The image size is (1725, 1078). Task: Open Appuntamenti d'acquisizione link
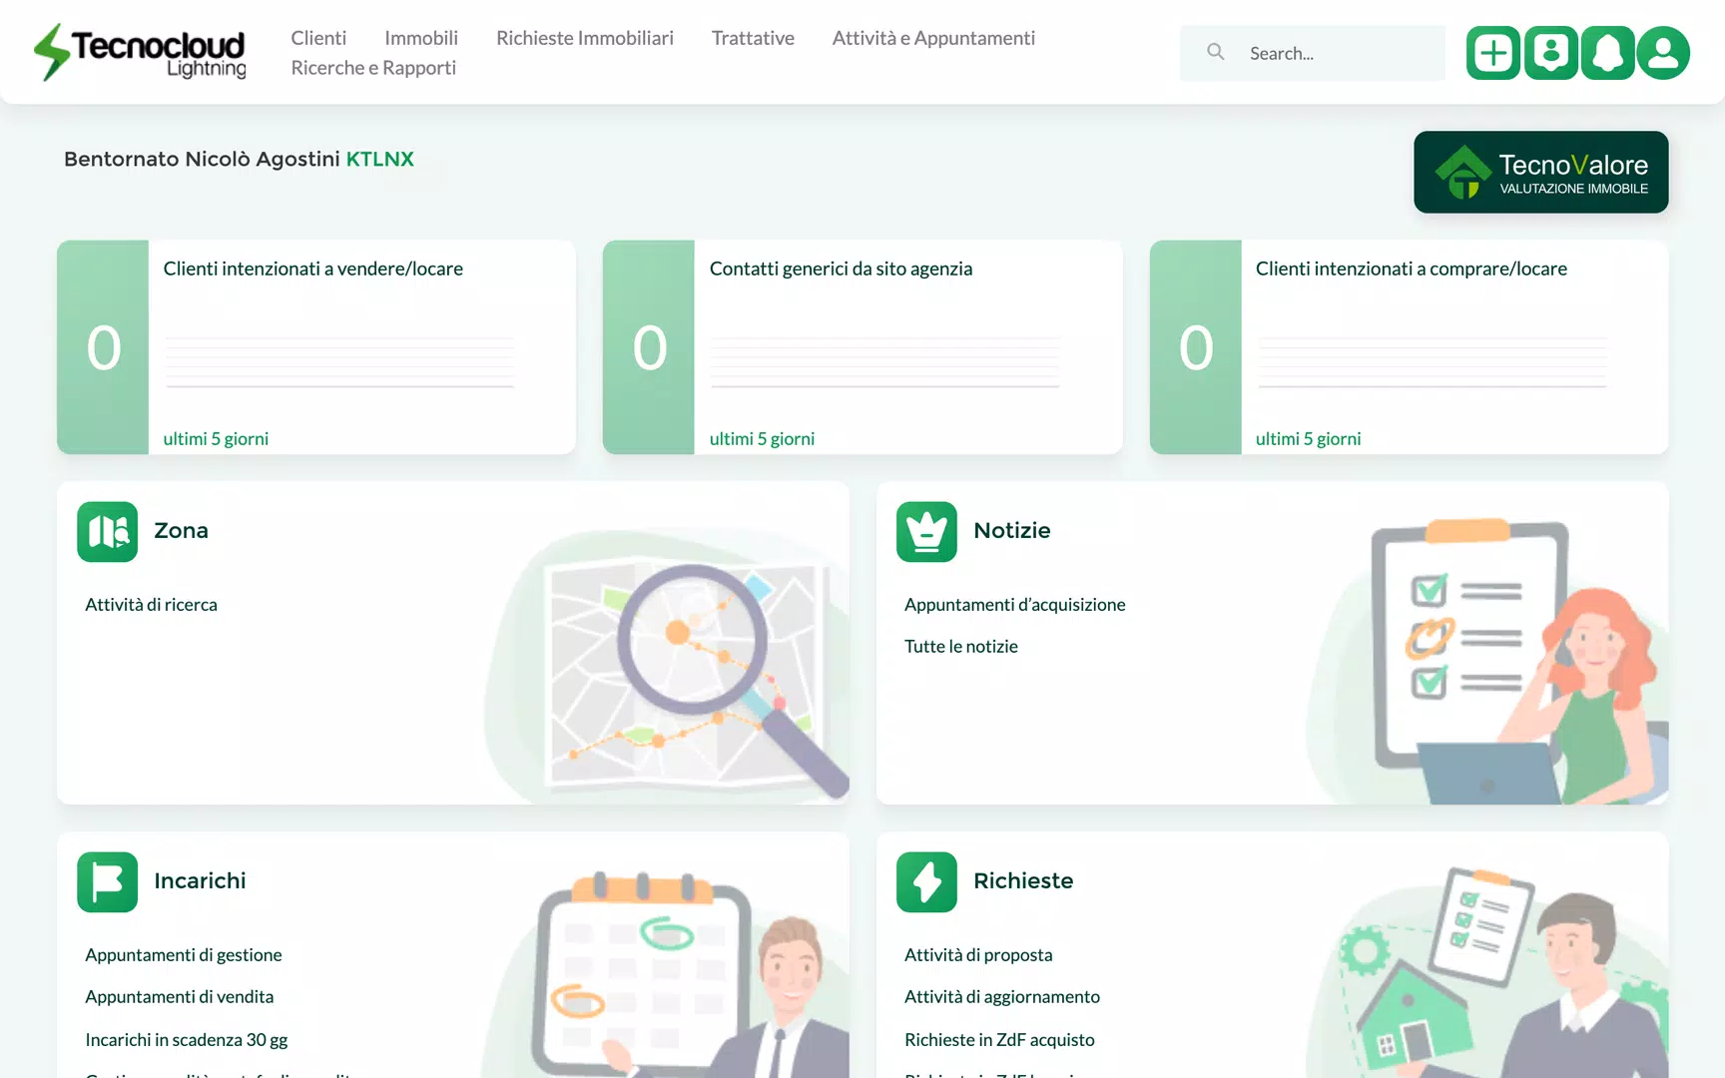coord(1014,605)
